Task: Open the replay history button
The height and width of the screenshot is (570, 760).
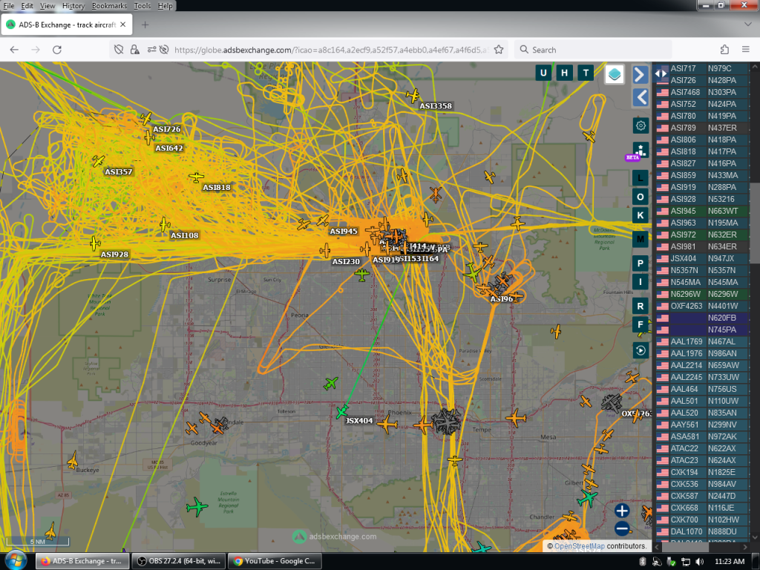Action: (641, 350)
